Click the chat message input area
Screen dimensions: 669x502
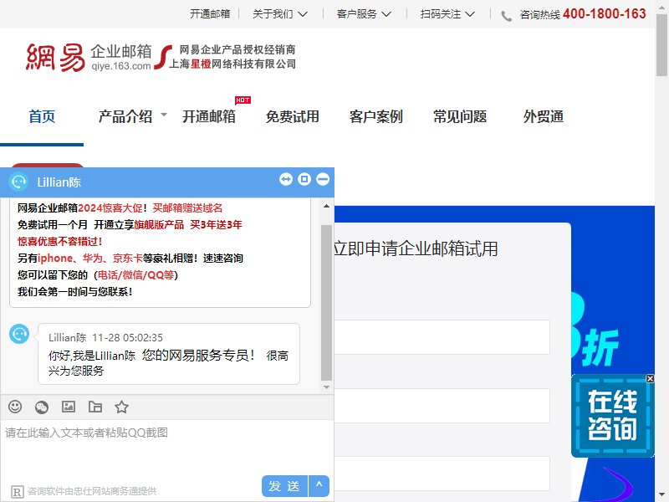pos(166,447)
